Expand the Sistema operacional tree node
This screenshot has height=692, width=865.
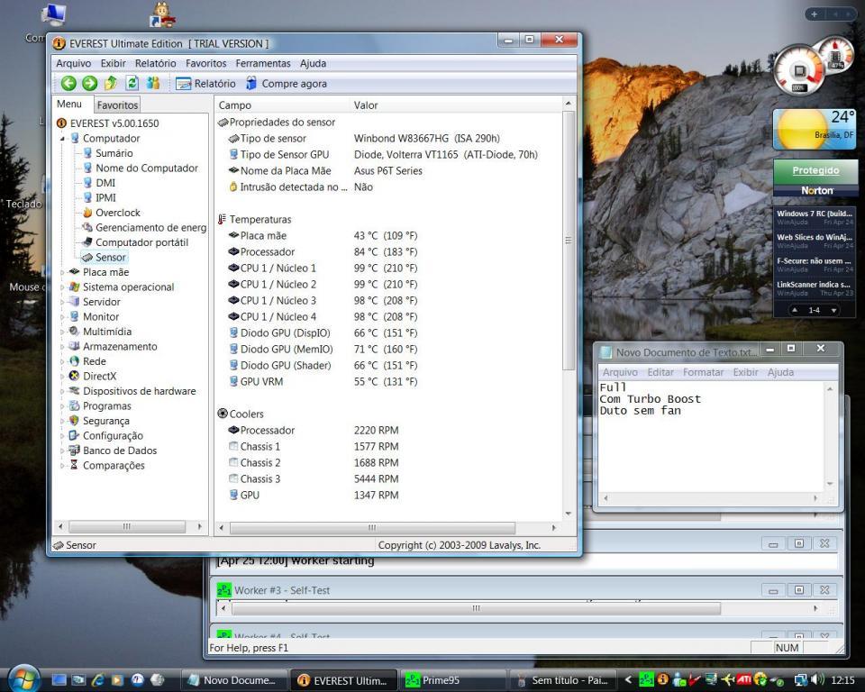pos(62,287)
